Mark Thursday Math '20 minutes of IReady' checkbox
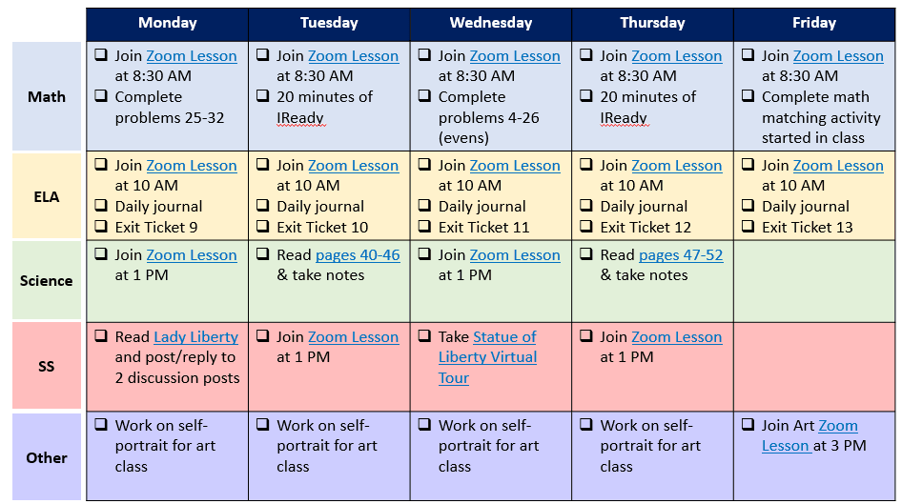This screenshot has height=504, width=902. pos(586,96)
